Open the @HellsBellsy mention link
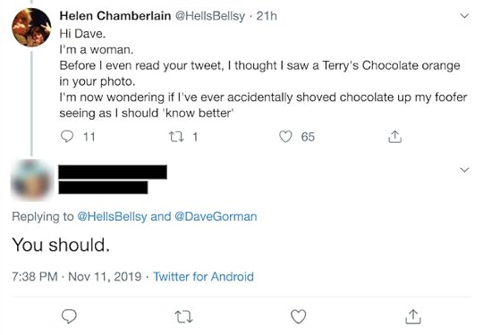483x335 pixels. coord(112,216)
